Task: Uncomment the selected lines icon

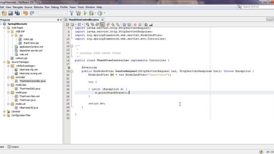Action: click(151, 25)
